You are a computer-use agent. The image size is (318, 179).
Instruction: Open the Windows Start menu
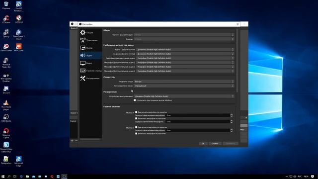[3, 177]
